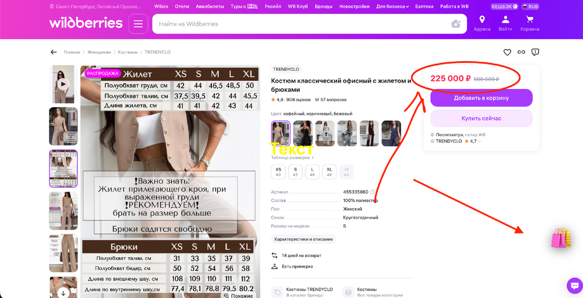Click the shopping bags floating icon
This screenshot has width=583, height=298.
point(561,239)
